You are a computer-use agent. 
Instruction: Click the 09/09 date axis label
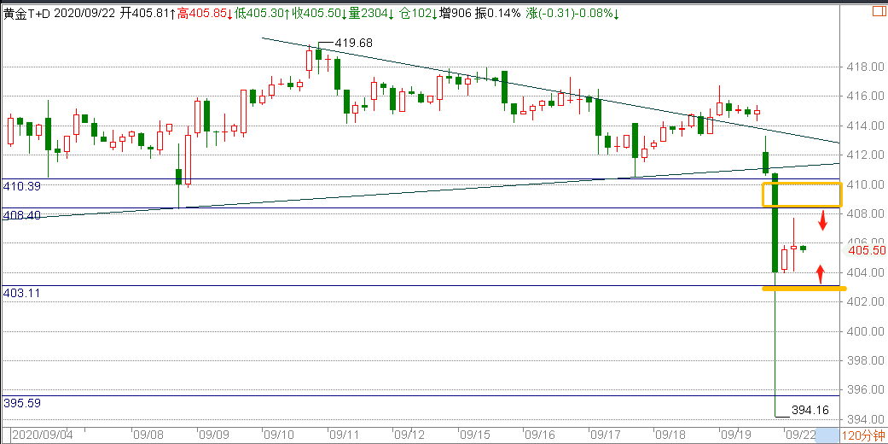click(214, 435)
